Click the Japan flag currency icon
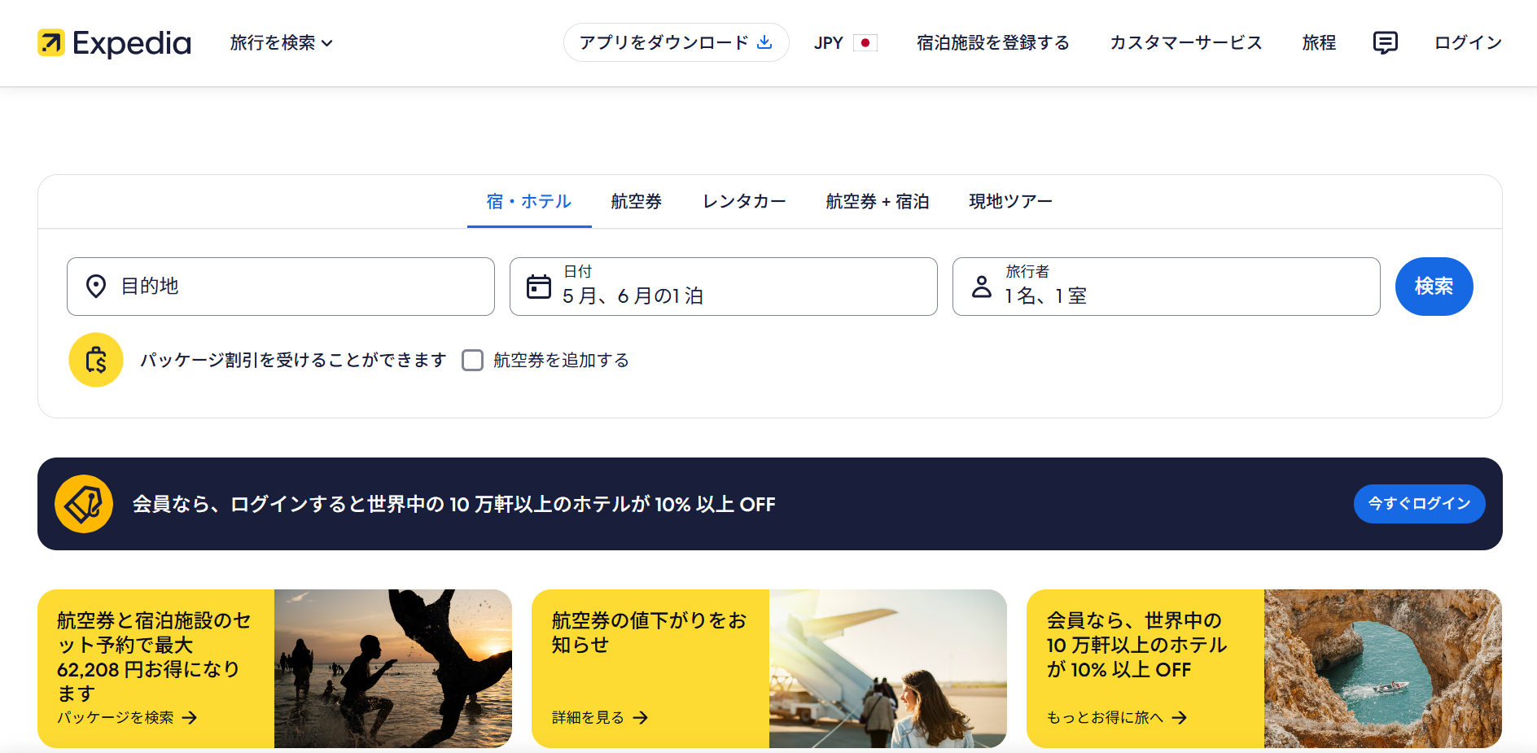The height and width of the screenshot is (753, 1537). point(865,43)
